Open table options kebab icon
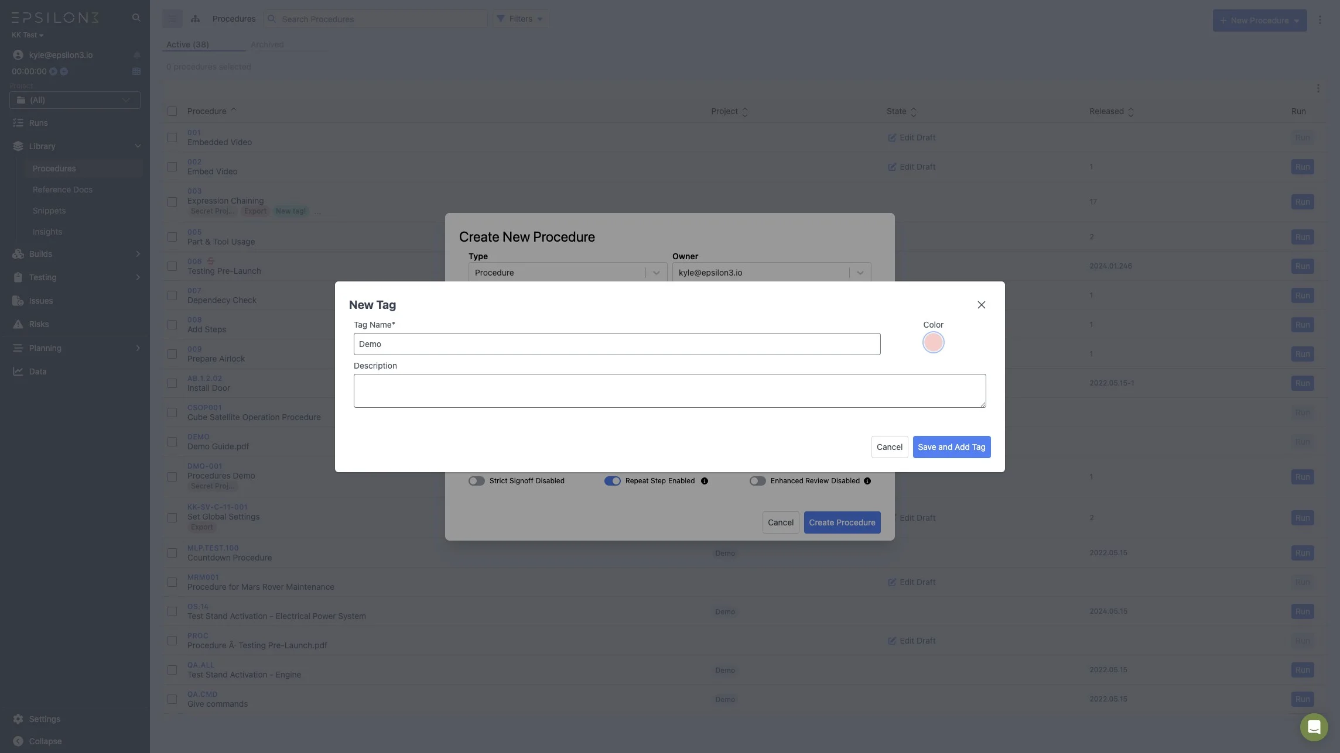Viewport: 1340px width, 753px height. (x=1318, y=88)
